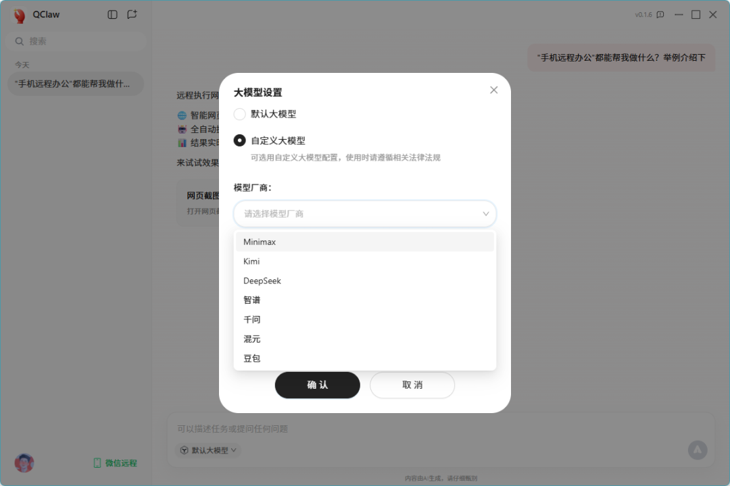Image resolution: width=730 pixels, height=486 pixels.
Task: Click the globe icon beside 智能网页
Action: (x=181, y=115)
